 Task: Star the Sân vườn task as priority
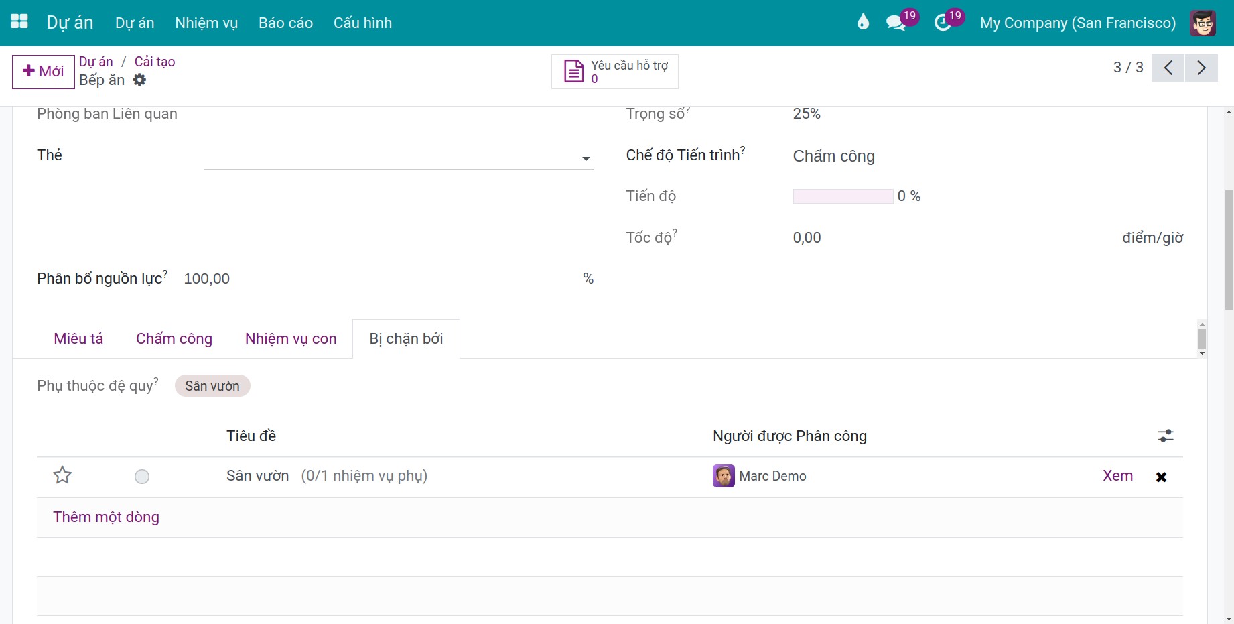(62, 475)
